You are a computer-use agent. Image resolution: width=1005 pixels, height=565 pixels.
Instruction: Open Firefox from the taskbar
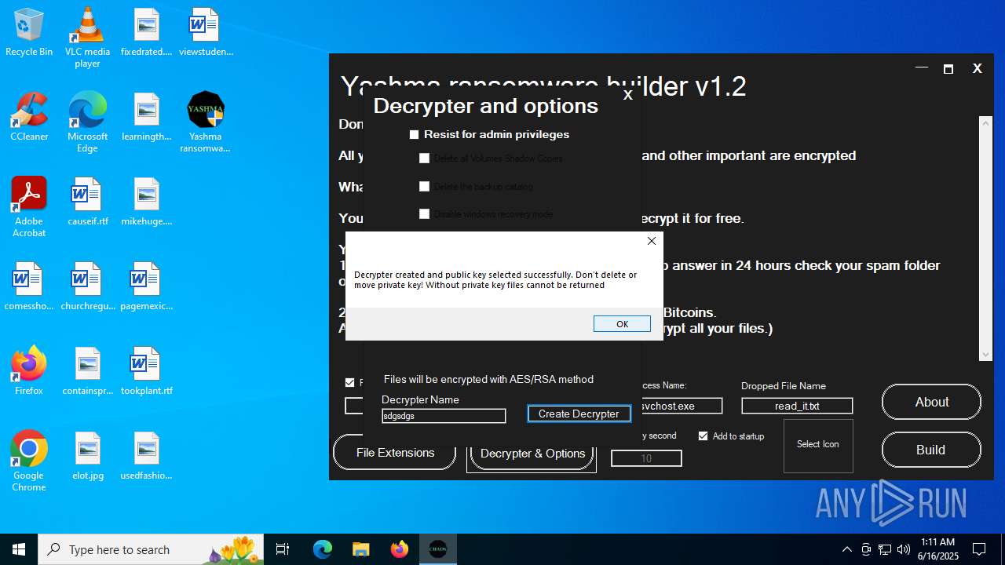[400, 549]
